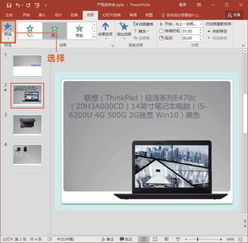The image size is (248, 243).
Task: Click the 共享 share button
Action: click(x=234, y=15)
